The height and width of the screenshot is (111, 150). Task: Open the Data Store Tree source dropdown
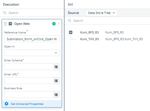coord(102,13)
